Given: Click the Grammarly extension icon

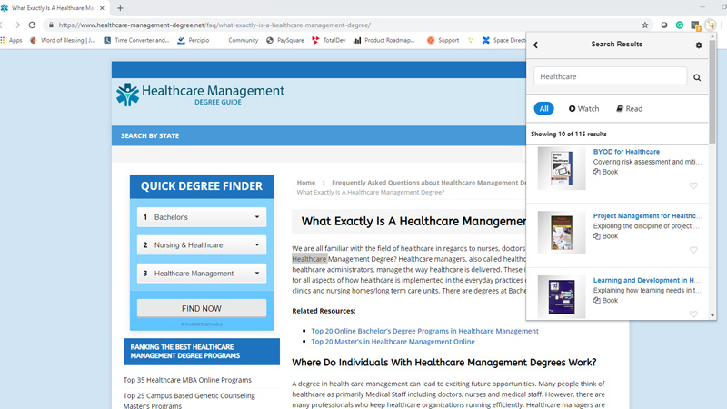Looking at the screenshot, I should (679, 25).
